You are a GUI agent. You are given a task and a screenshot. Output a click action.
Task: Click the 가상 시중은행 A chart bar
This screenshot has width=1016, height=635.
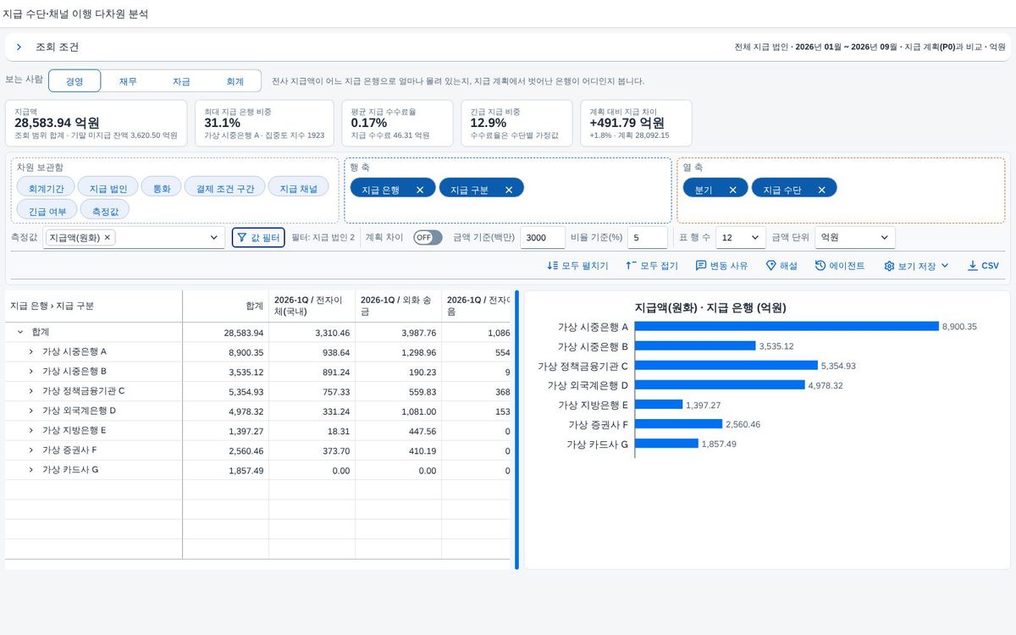pyautogui.click(x=787, y=326)
